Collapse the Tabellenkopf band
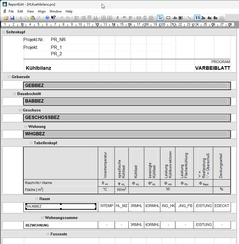The image size is (239, 244). point(31,143)
